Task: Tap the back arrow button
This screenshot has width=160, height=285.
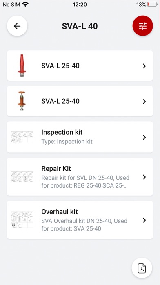Action: point(17,26)
